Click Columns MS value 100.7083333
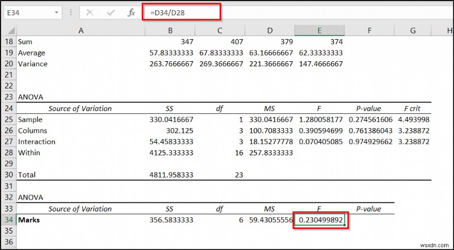 click(271, 130)
